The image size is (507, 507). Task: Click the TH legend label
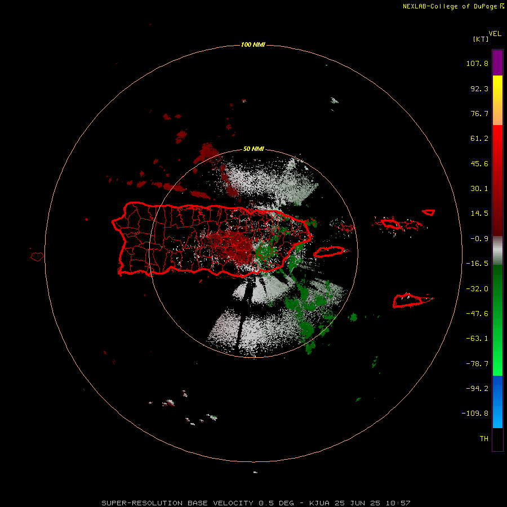pyautogui.click(x=484, y=439)
